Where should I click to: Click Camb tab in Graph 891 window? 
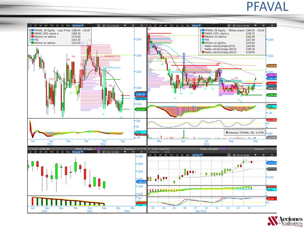coord(167,152)
